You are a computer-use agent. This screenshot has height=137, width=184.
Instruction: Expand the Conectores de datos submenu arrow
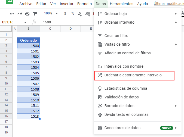[x=176, y=128]
